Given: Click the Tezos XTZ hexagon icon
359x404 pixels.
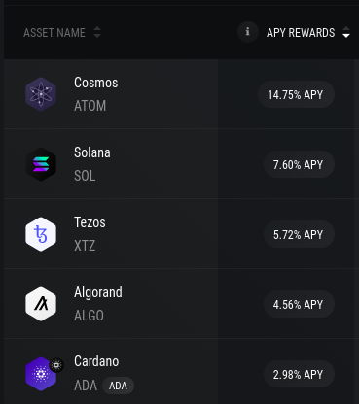Looking at the screenshot, I should point(41,234).
